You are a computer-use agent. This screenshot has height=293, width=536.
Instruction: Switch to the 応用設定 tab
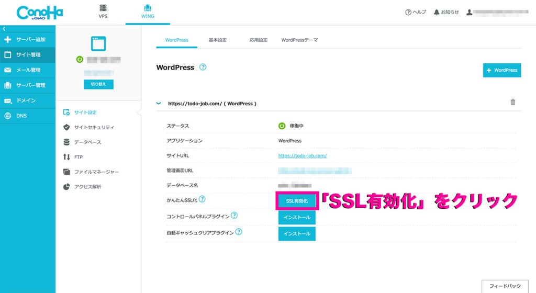[x=259, y=40]
